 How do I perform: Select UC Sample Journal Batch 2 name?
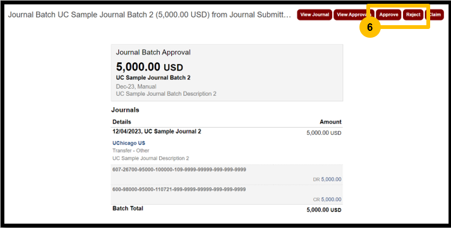pyautogui.click(x=153, y=77)
